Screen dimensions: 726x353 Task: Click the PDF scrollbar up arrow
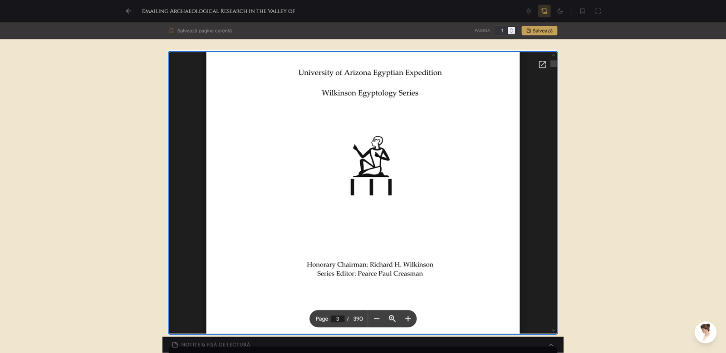(x=554, y=56)
